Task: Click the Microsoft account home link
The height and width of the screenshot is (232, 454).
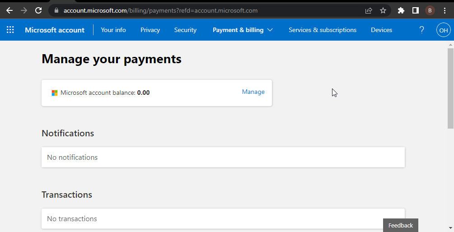Action: 55,30
